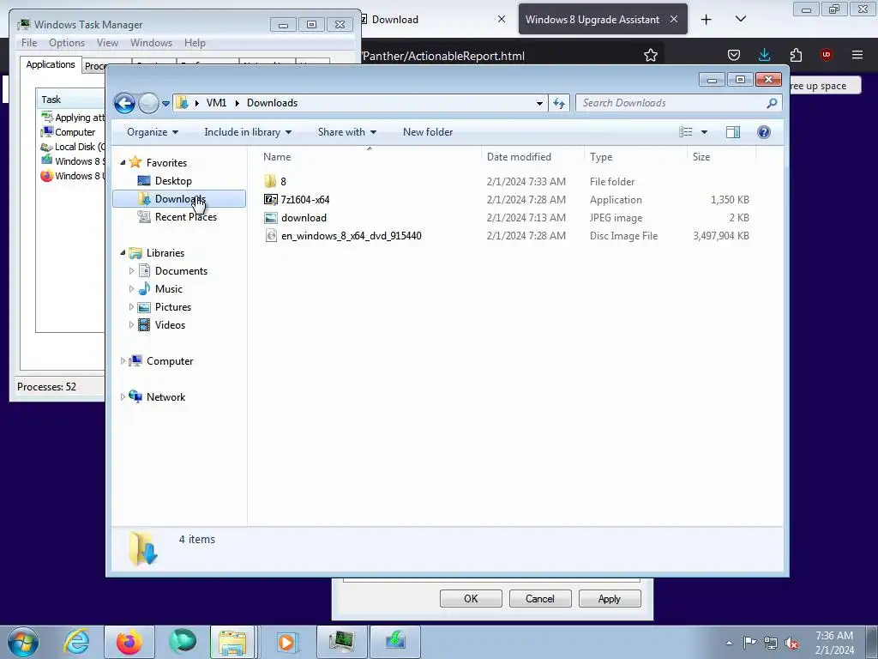The image size is (878, 659).
Task: Collapse the Libraries group
Action: (x=123, y=253)
